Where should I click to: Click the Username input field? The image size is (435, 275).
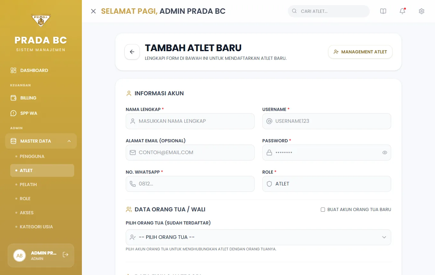coord(327,121)
